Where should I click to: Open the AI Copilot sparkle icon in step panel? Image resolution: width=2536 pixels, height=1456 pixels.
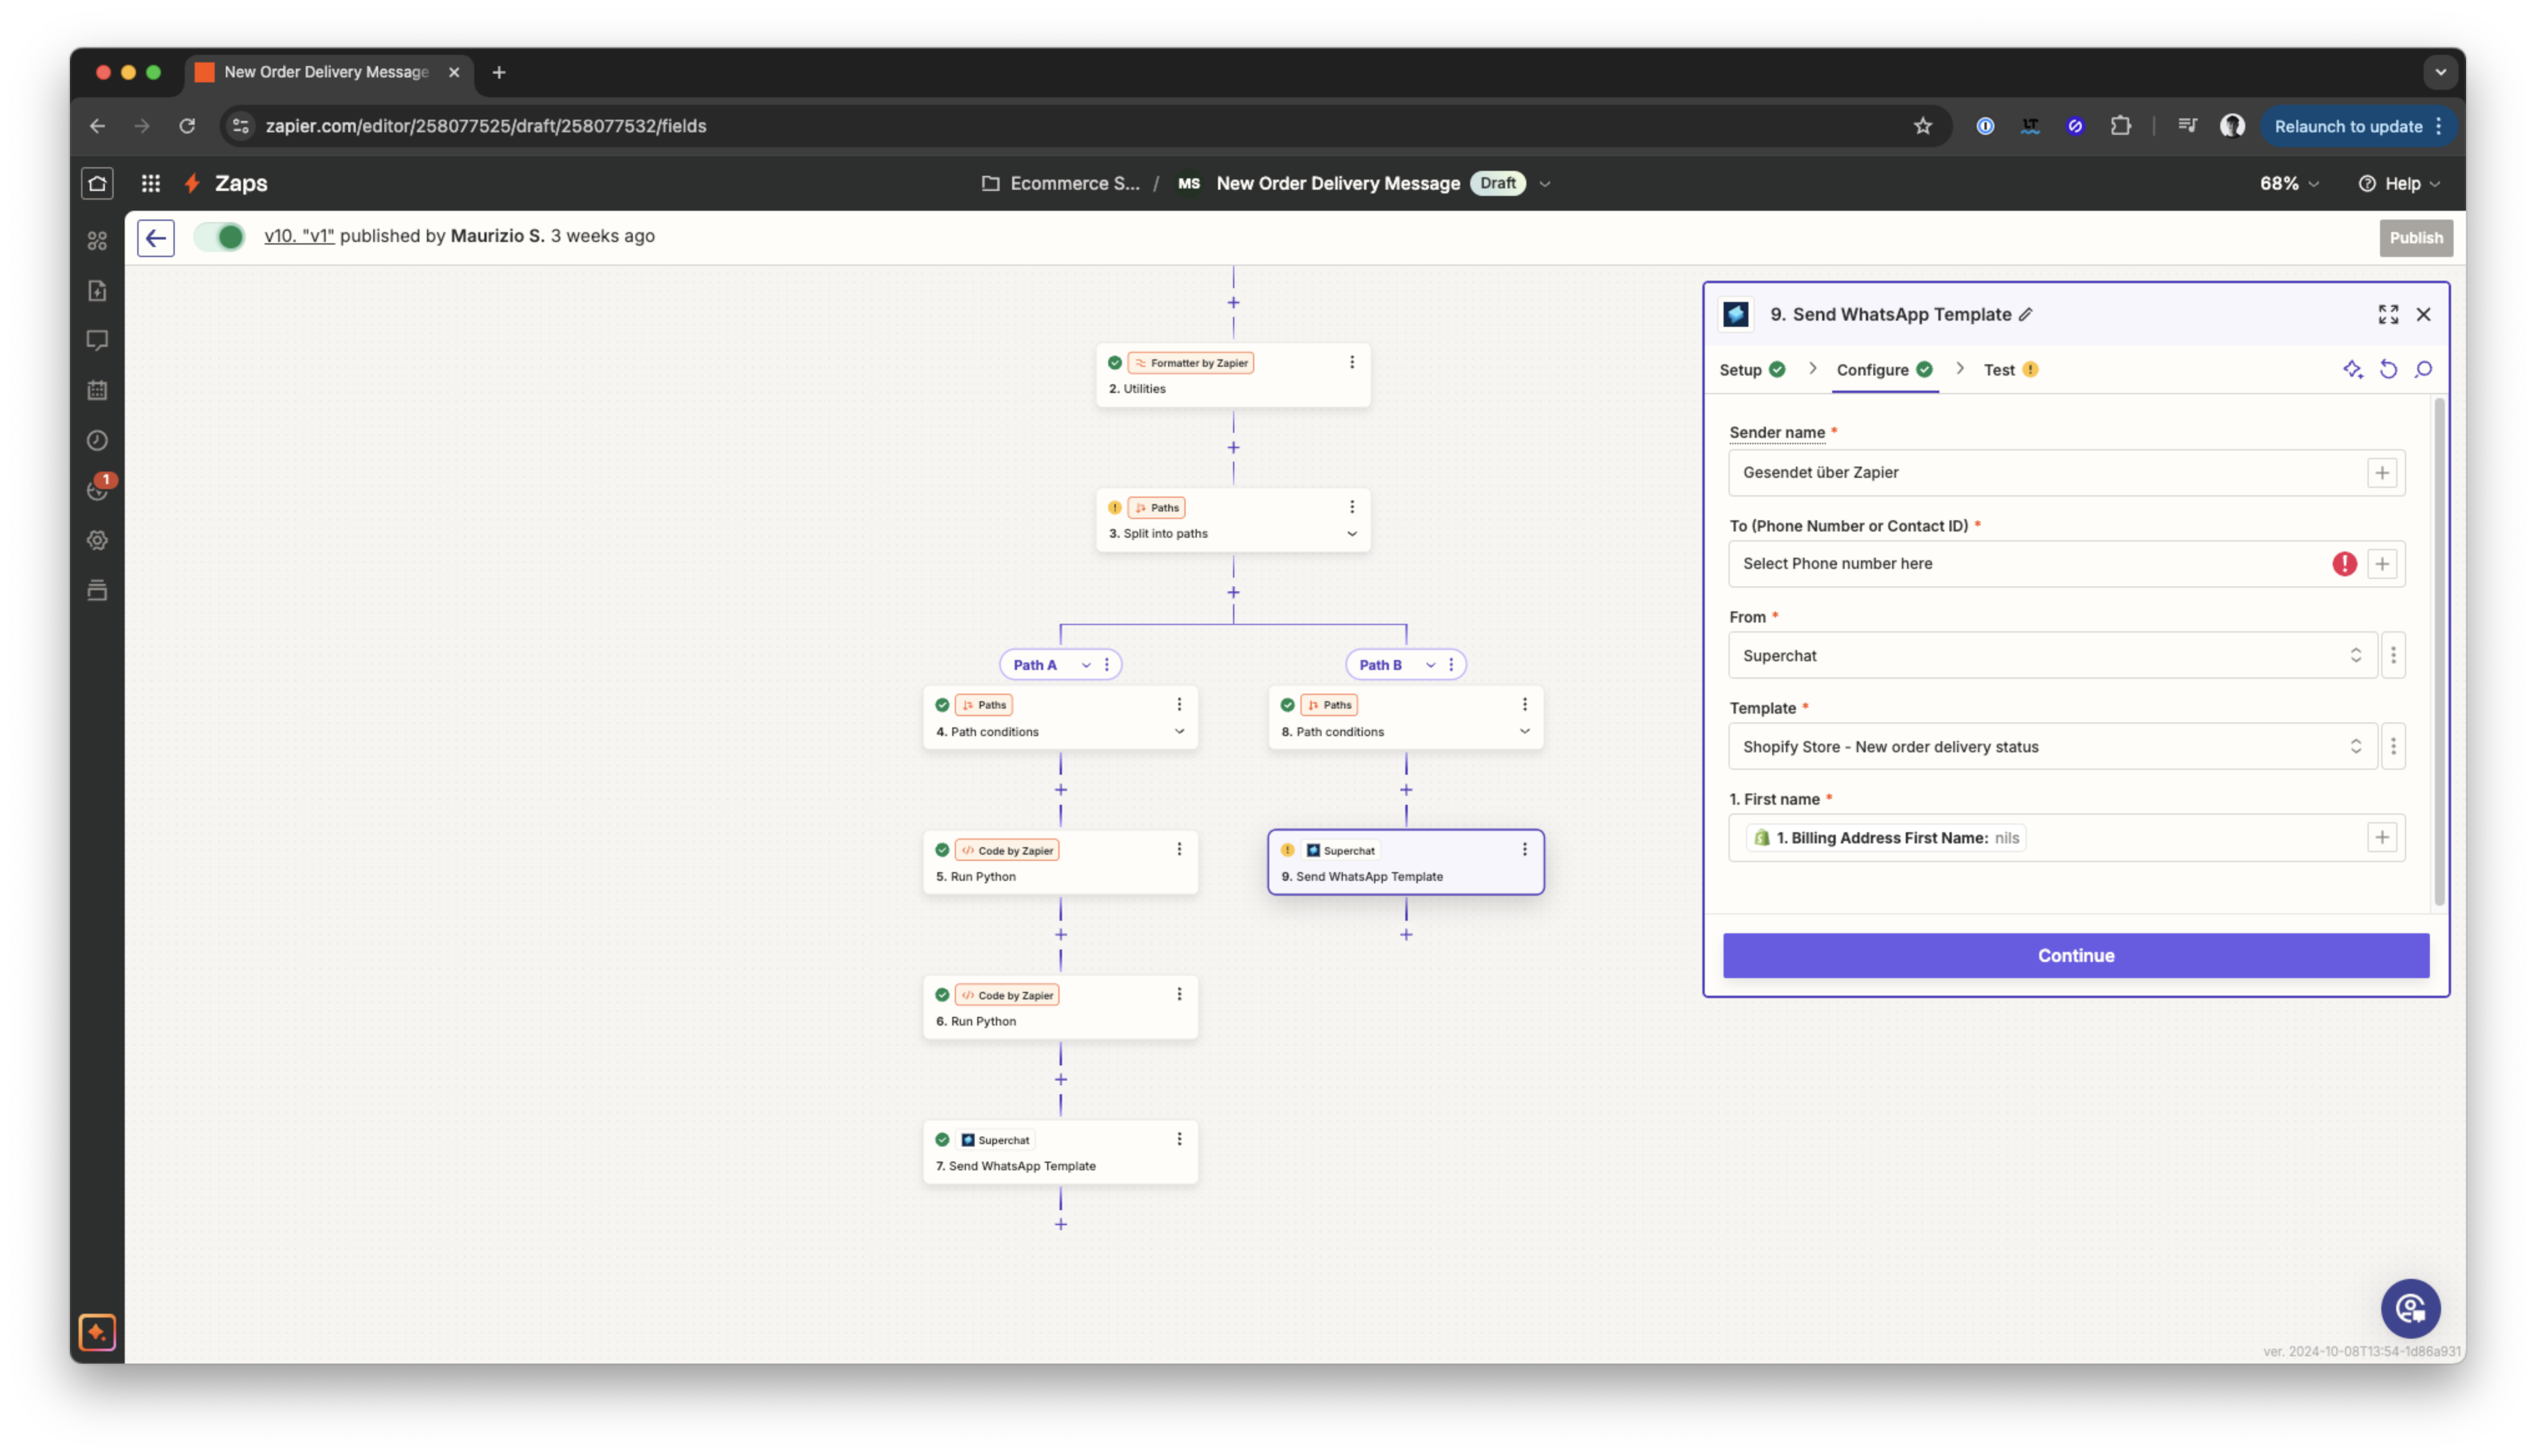point(2353,369)
